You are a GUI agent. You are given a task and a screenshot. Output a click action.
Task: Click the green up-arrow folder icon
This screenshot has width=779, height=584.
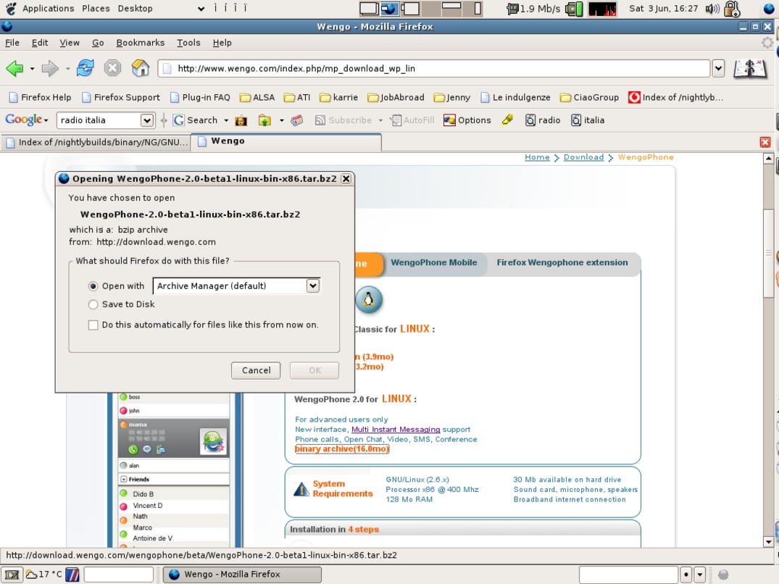tap(264, 120)
